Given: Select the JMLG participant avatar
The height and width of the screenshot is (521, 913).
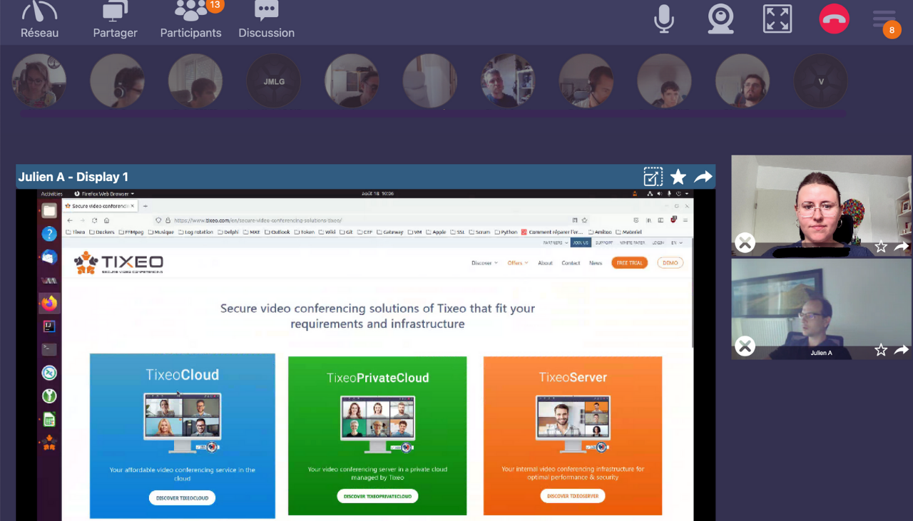Looking at the screenshot, I should (x=274, y=81).
